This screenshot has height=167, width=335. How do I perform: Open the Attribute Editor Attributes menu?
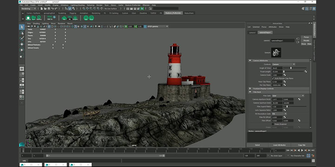click(x=273, y=27)
